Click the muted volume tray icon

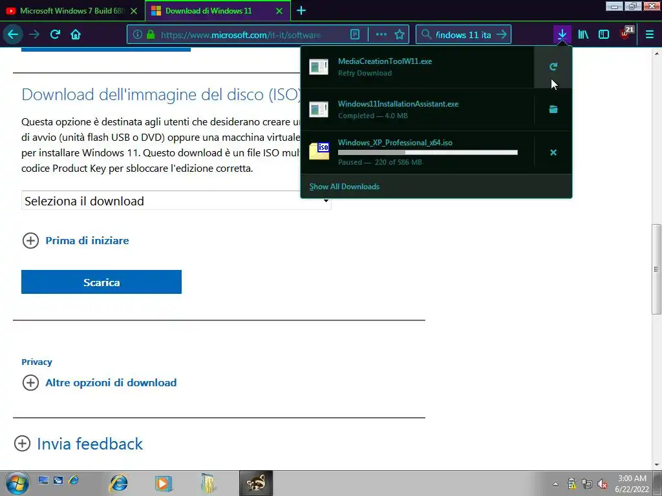coord(603,484)
